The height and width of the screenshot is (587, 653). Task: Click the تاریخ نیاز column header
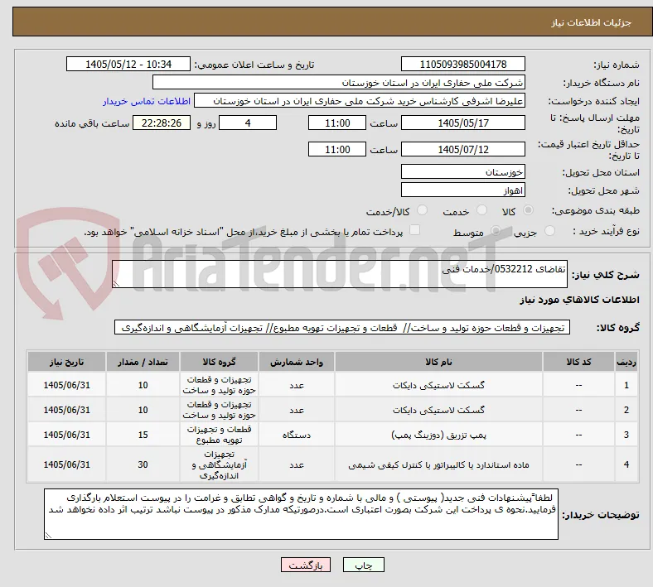click(x=66, y=362)
